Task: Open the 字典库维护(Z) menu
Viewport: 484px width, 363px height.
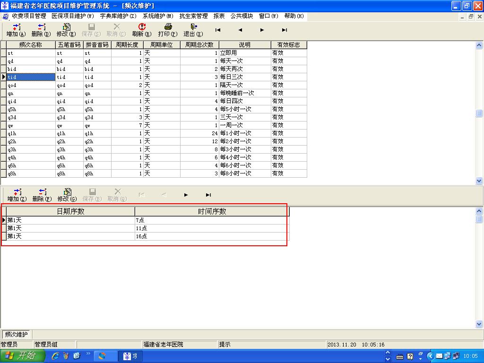Action: coord(118,16)
